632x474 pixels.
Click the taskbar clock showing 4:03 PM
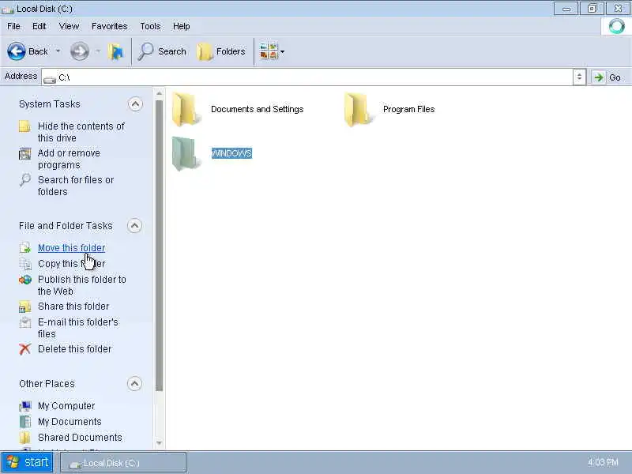tap(603, 462)
